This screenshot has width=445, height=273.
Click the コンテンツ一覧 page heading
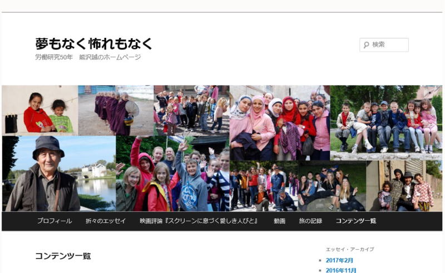(63, 256)
